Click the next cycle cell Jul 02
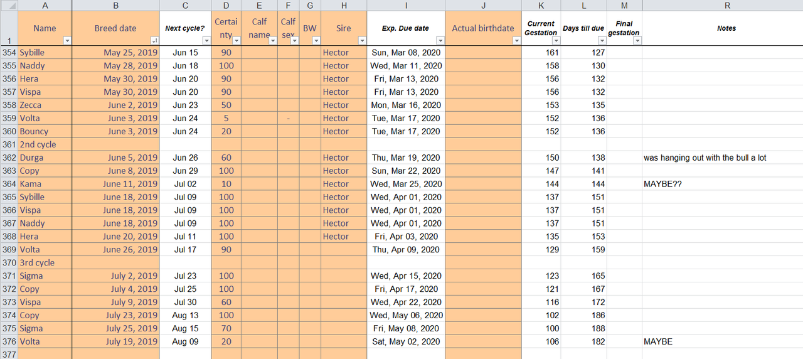 click(185, 184)
